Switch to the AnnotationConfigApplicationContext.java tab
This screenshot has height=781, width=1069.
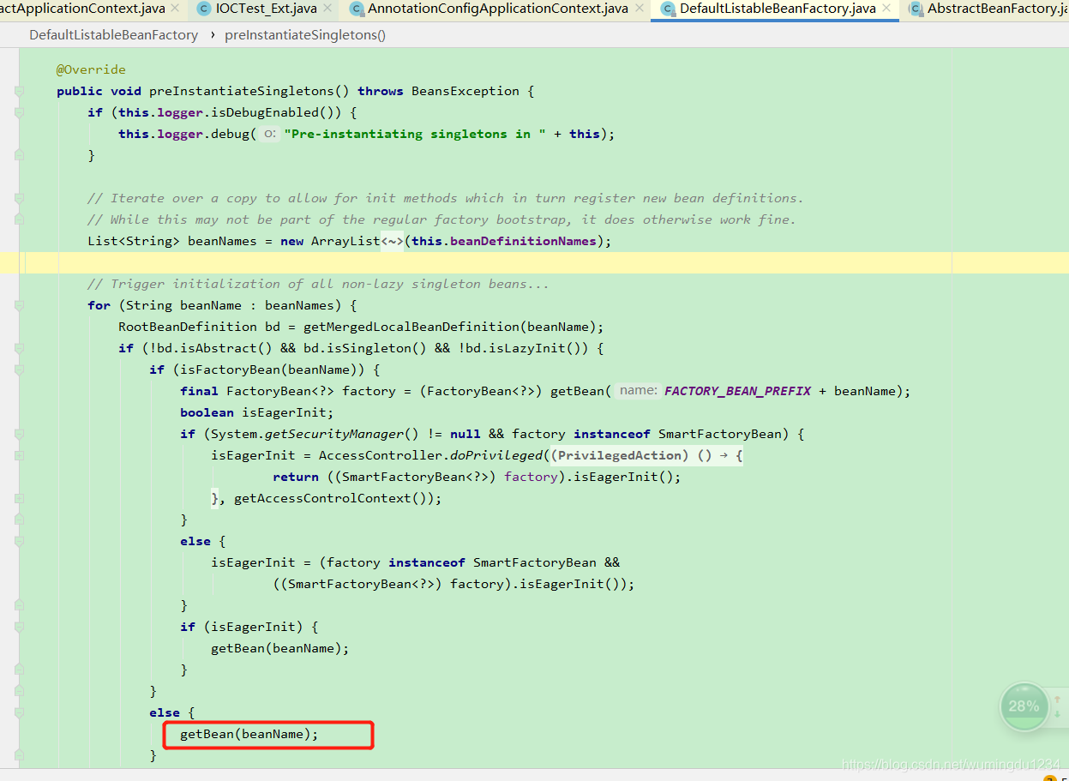tap(498, 9)
